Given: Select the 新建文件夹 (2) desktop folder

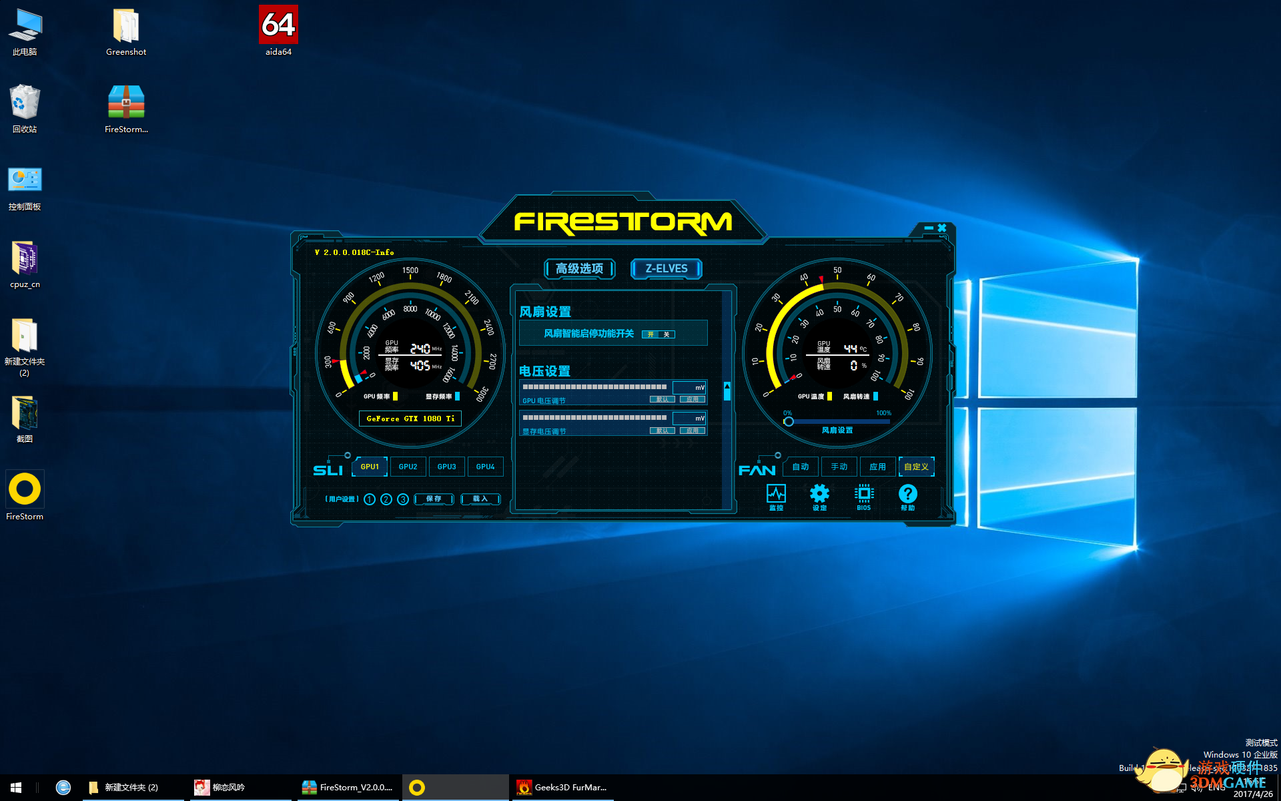Looking at the screenshot, I should click(25, 347).
